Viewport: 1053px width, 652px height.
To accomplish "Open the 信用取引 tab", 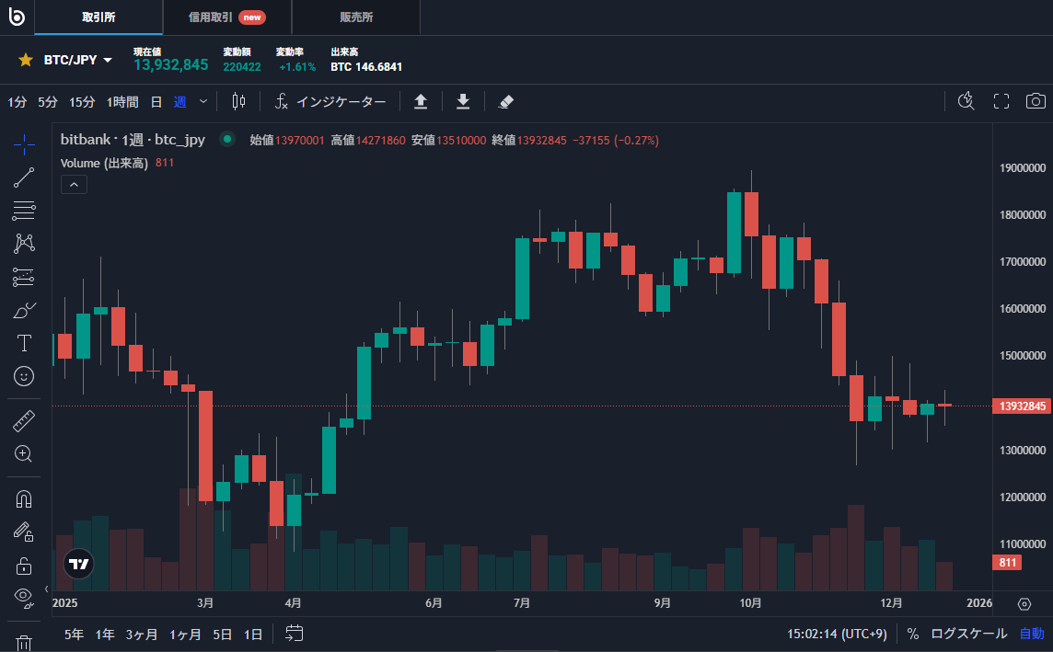I will pos(226,17).
